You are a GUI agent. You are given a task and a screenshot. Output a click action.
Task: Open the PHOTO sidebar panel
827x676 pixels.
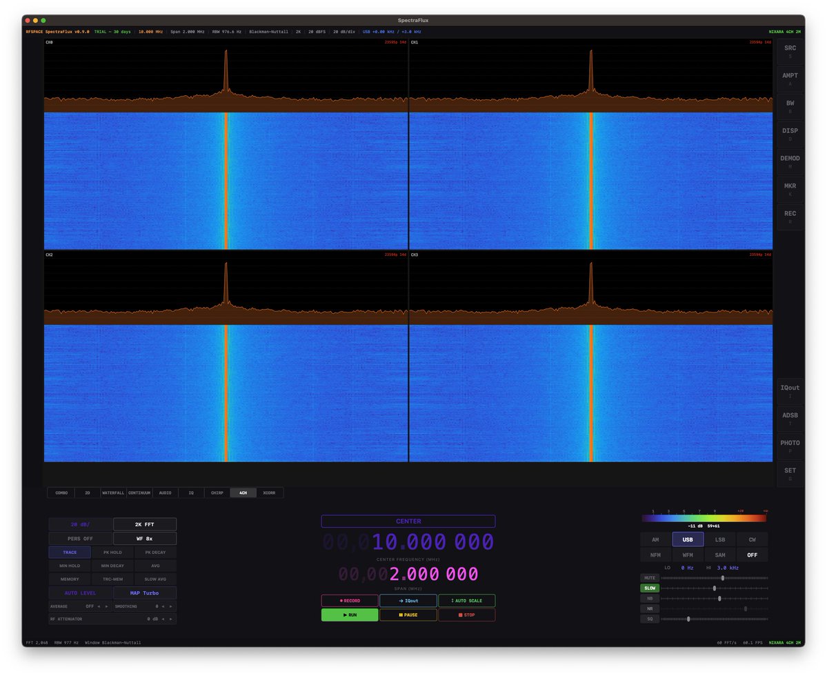(790, 446)
